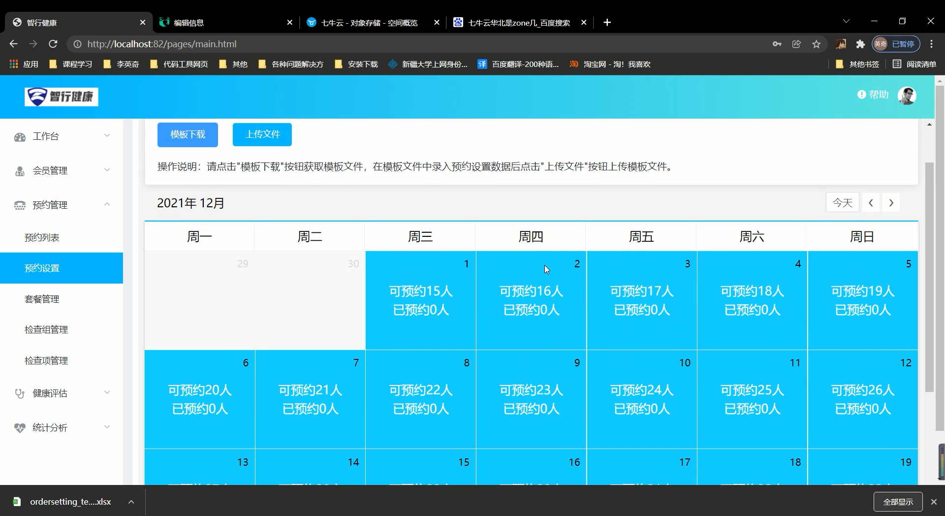Open the 代码工具网页 bookmark folder
The height and width of the screenshot is (516, 945).
coord(179,64)
